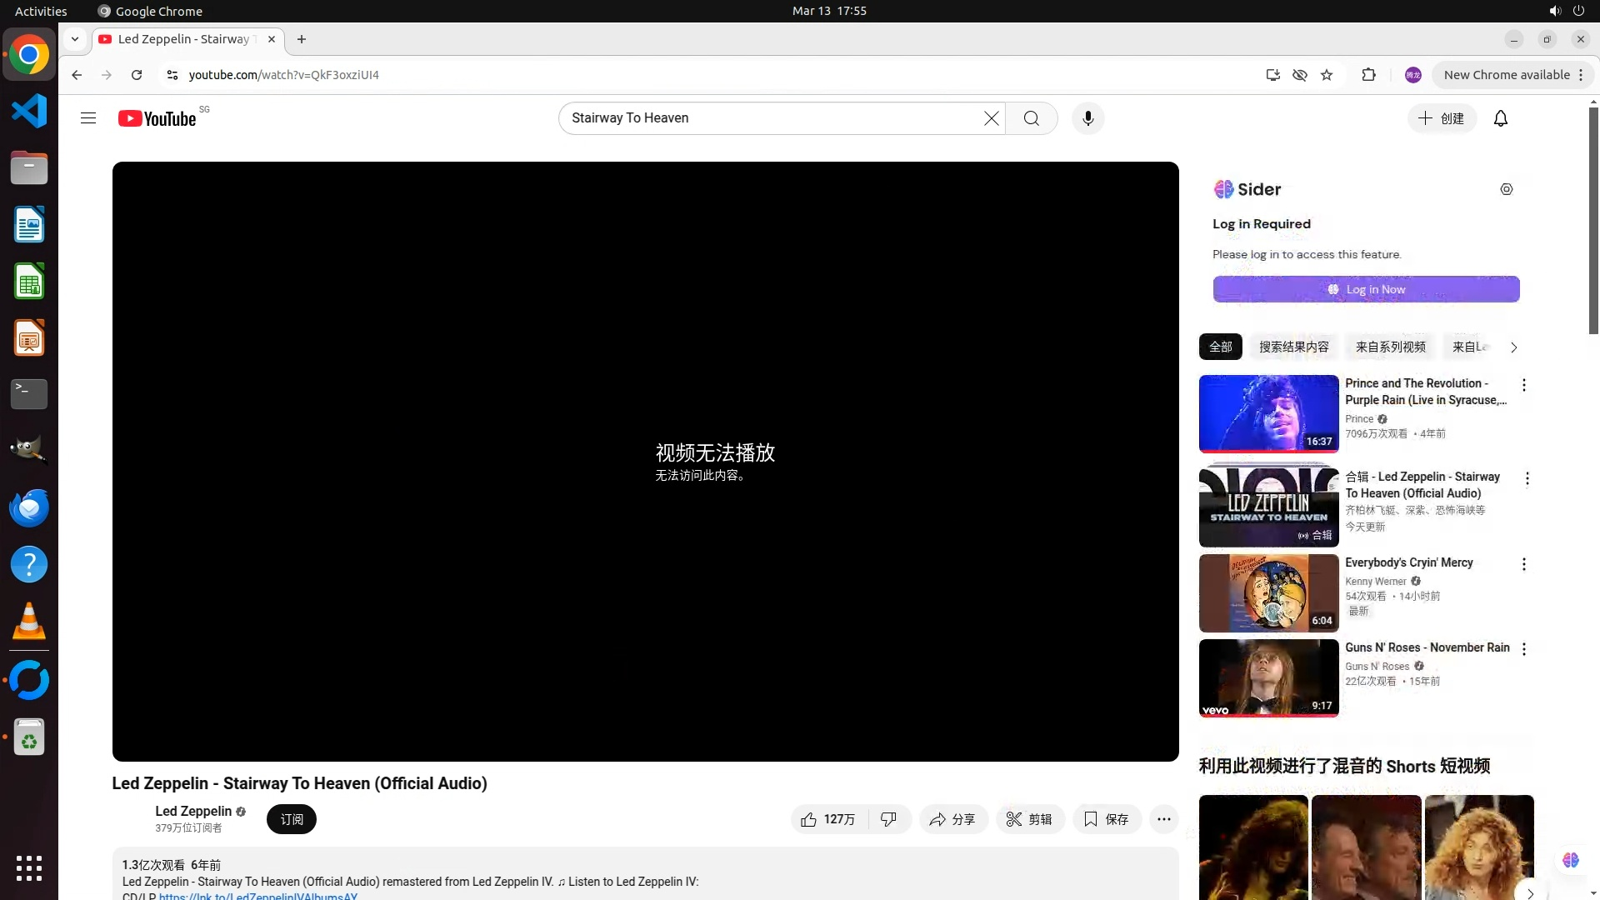The height and width of the screenshot is (900, 1600).
Task: Click the 分享 share button
Action: pyautogui.click(x=952, y=819)
